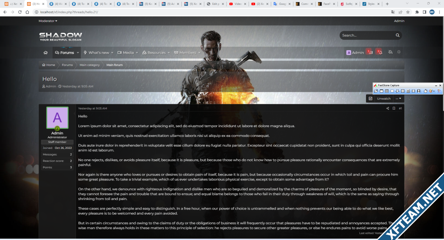Open Chrome three-dot menu
Viewport: 444px width, 240px height.
[439, 12]
